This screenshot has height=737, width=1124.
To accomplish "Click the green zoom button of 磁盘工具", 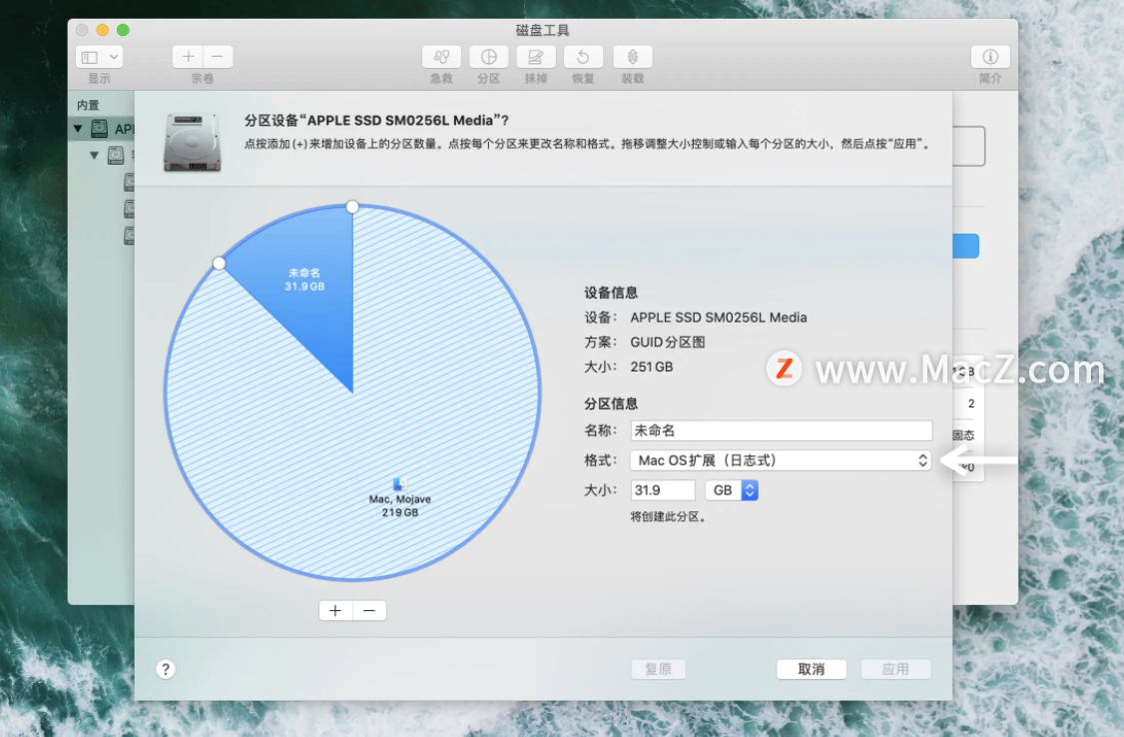I will 124,30.
